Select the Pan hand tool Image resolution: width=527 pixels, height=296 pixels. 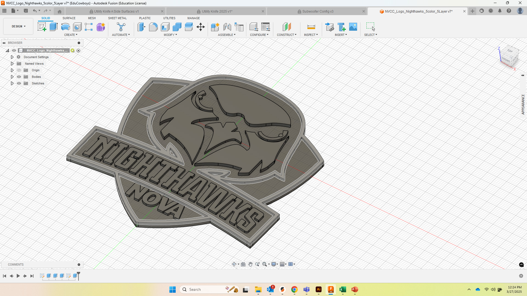pyautogui.click(x=250, y=264)
